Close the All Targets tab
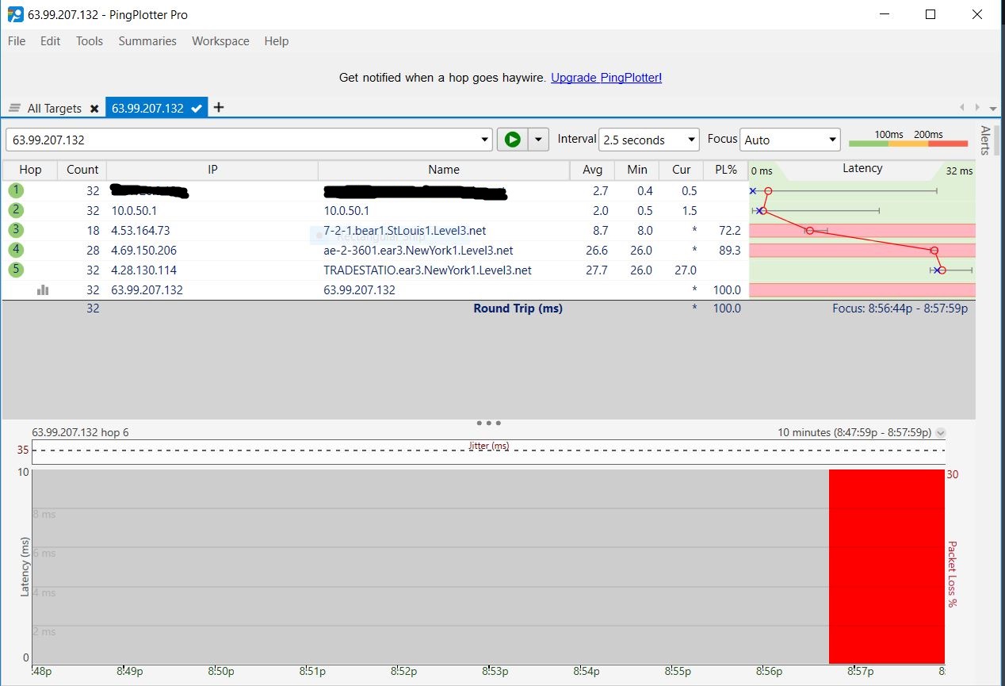Screen dimensions: 1005x686 (x=94, y=109)
